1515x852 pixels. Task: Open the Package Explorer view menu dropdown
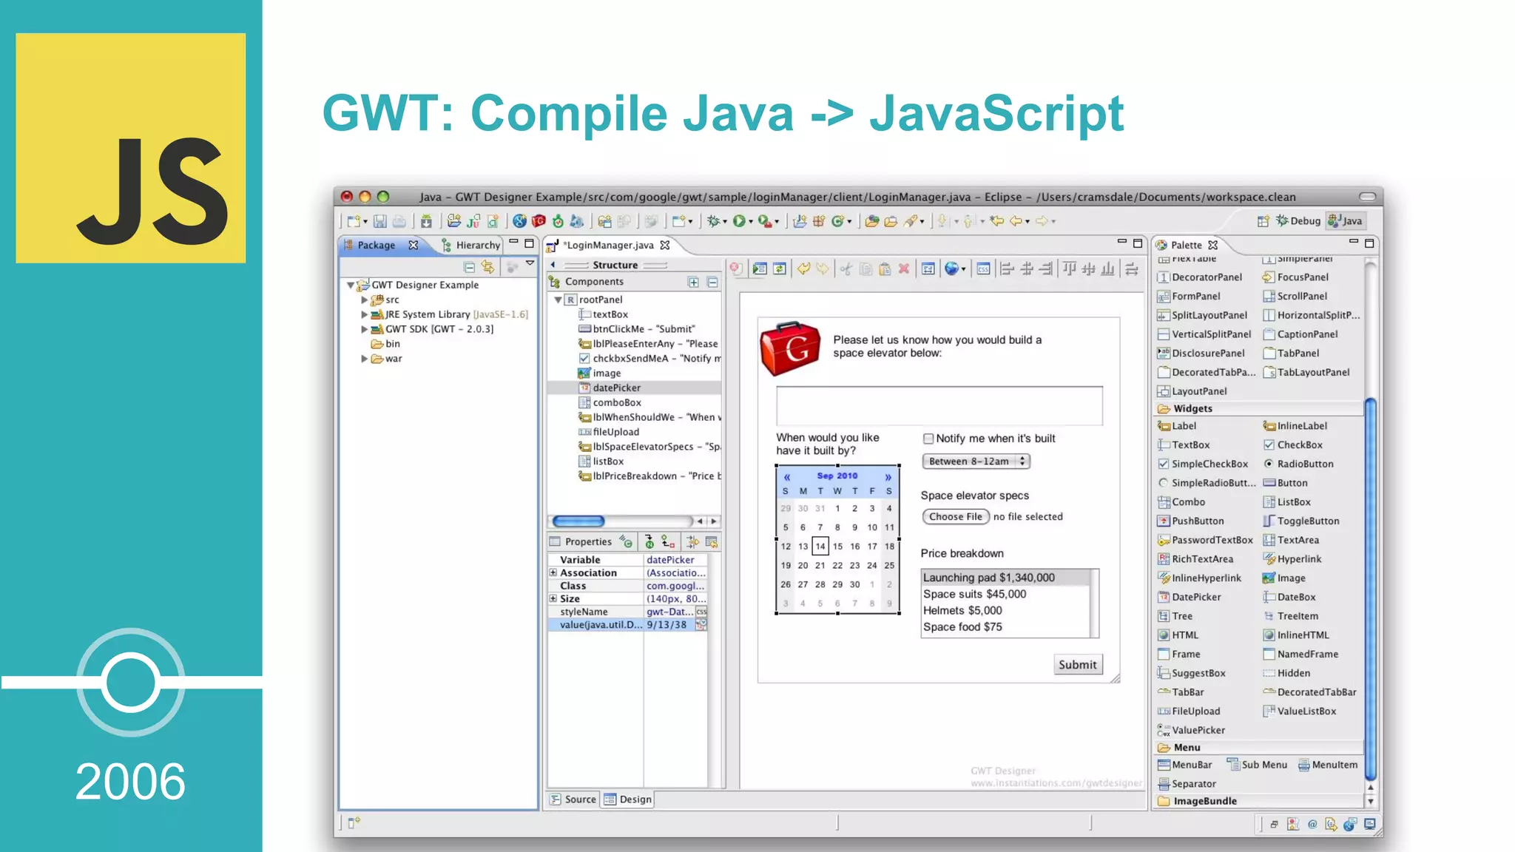[530, 263]
